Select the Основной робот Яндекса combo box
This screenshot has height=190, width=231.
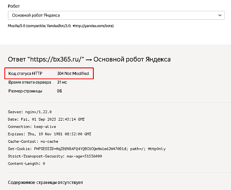116,15
